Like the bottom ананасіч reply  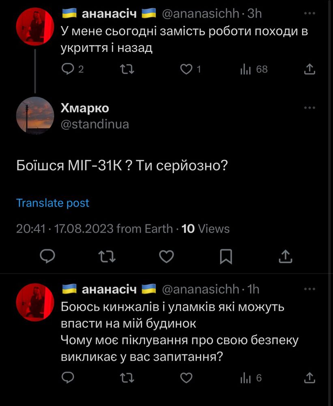[186, 378]
